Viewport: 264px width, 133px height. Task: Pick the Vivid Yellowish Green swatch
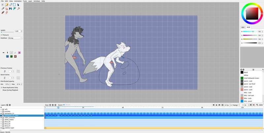pos(251,78)
